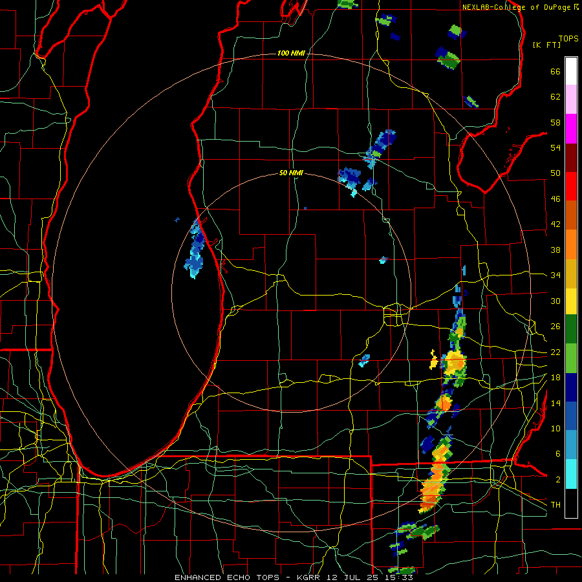Click the legend value "42"
This screenshot has width=582, height=582.
pyautogui.click(x=555, y=224)
